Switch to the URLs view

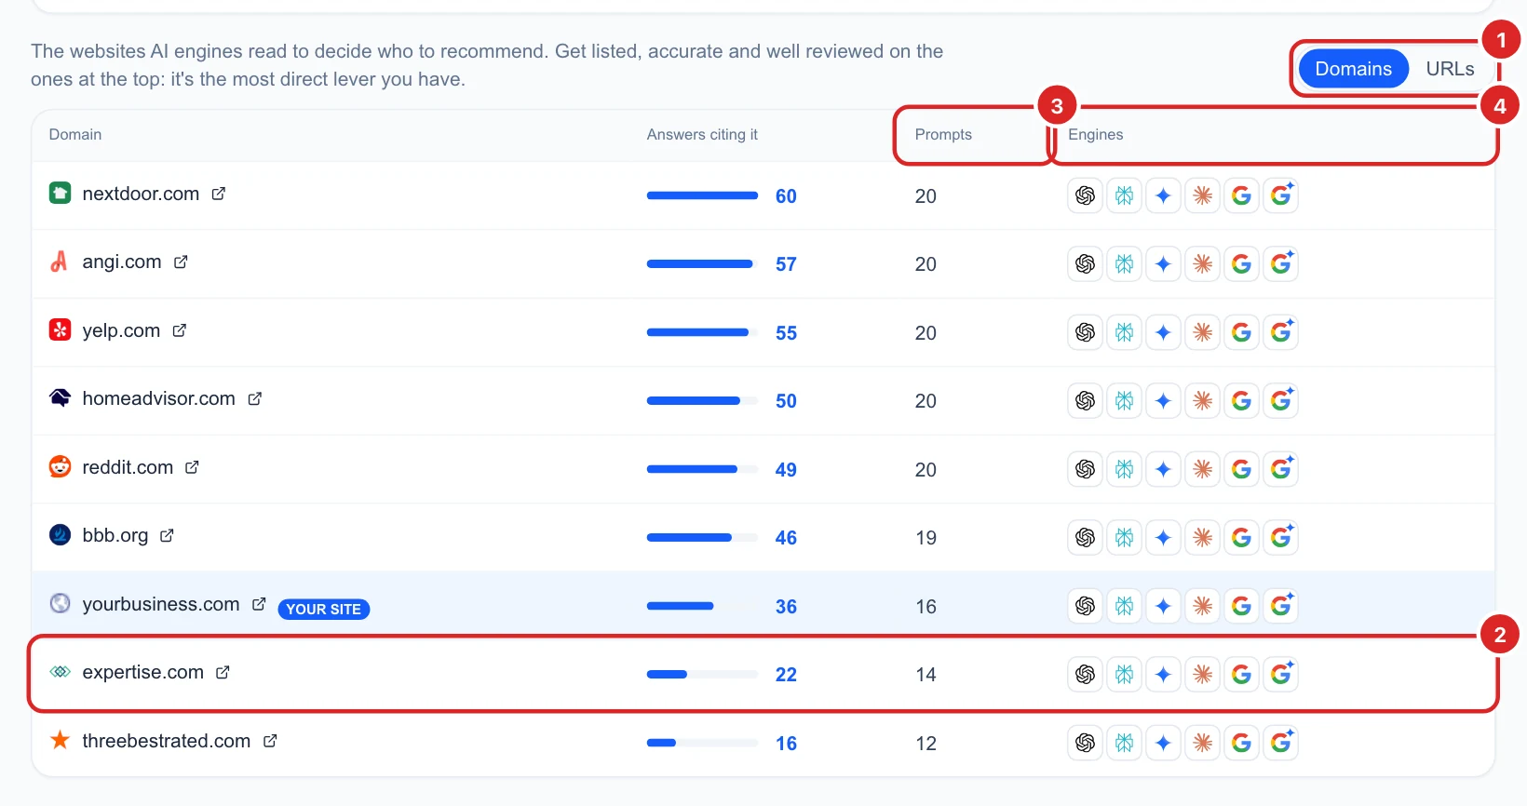pos(1450,69)
